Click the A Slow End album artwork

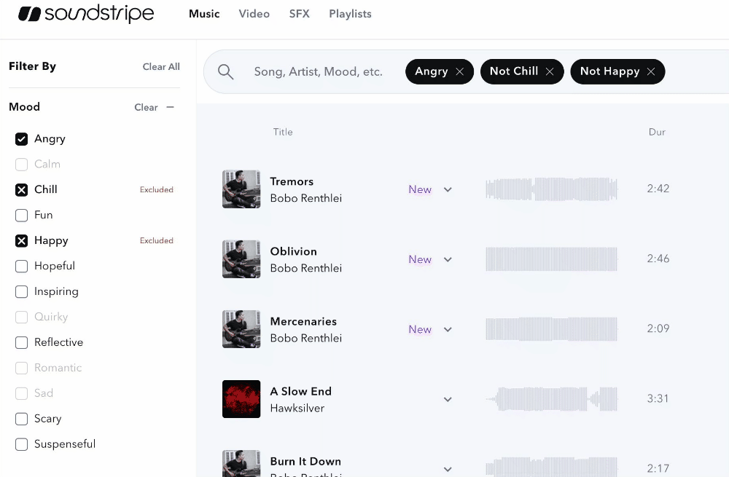(x=241, y=399)
